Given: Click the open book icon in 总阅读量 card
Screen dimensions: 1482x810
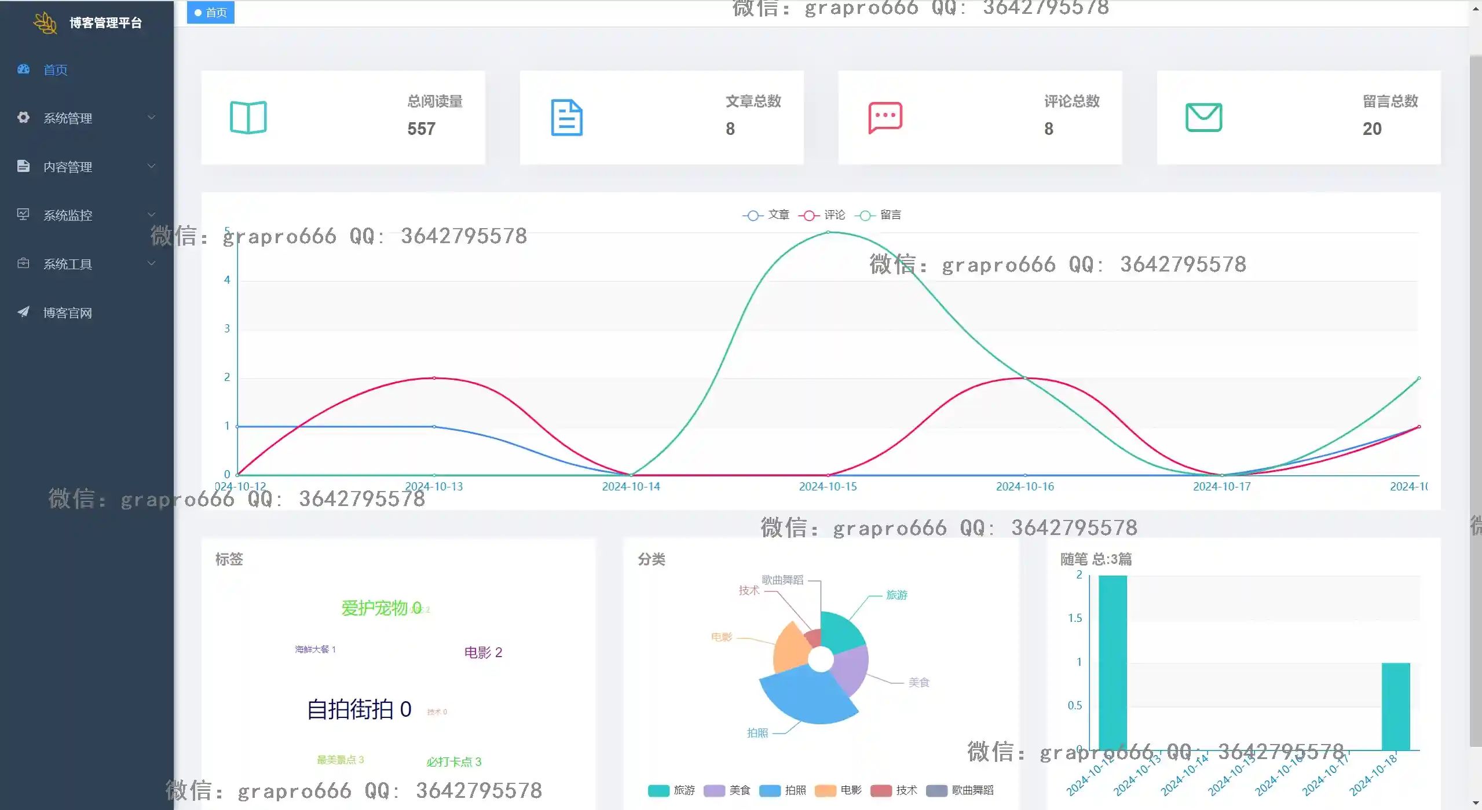Looking at the screenshot, I should point(248,118).
